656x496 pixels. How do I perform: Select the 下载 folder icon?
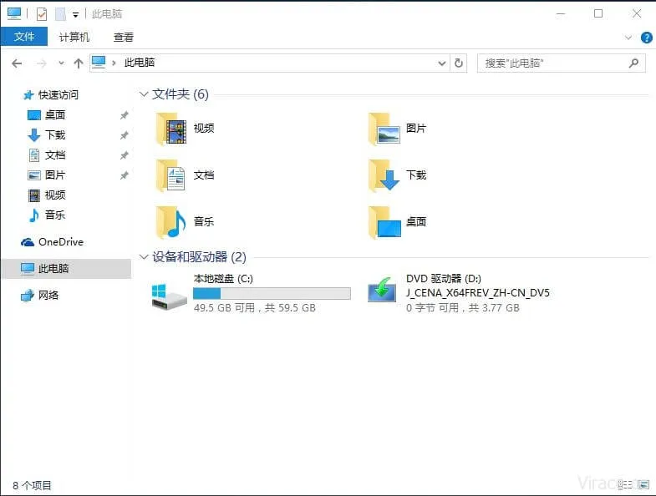384,175
